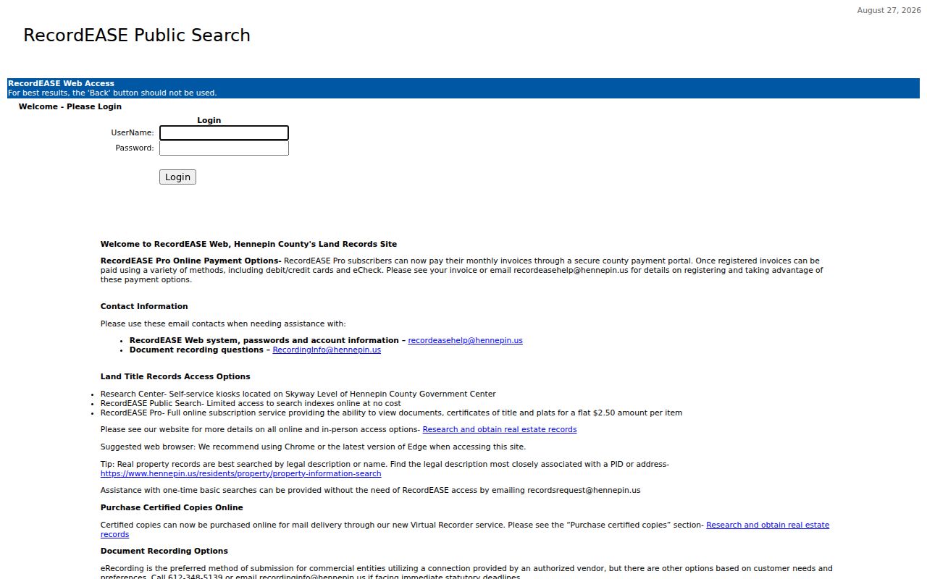This screenshot has width=927, height=579.
Task: Open the link after 'Purchase certified copies' section
Action: [x=768, y=525]
